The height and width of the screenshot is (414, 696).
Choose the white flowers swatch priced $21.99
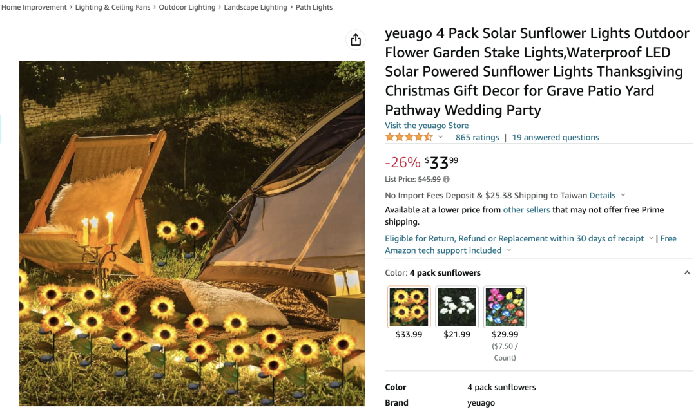[x=457, y=307]
